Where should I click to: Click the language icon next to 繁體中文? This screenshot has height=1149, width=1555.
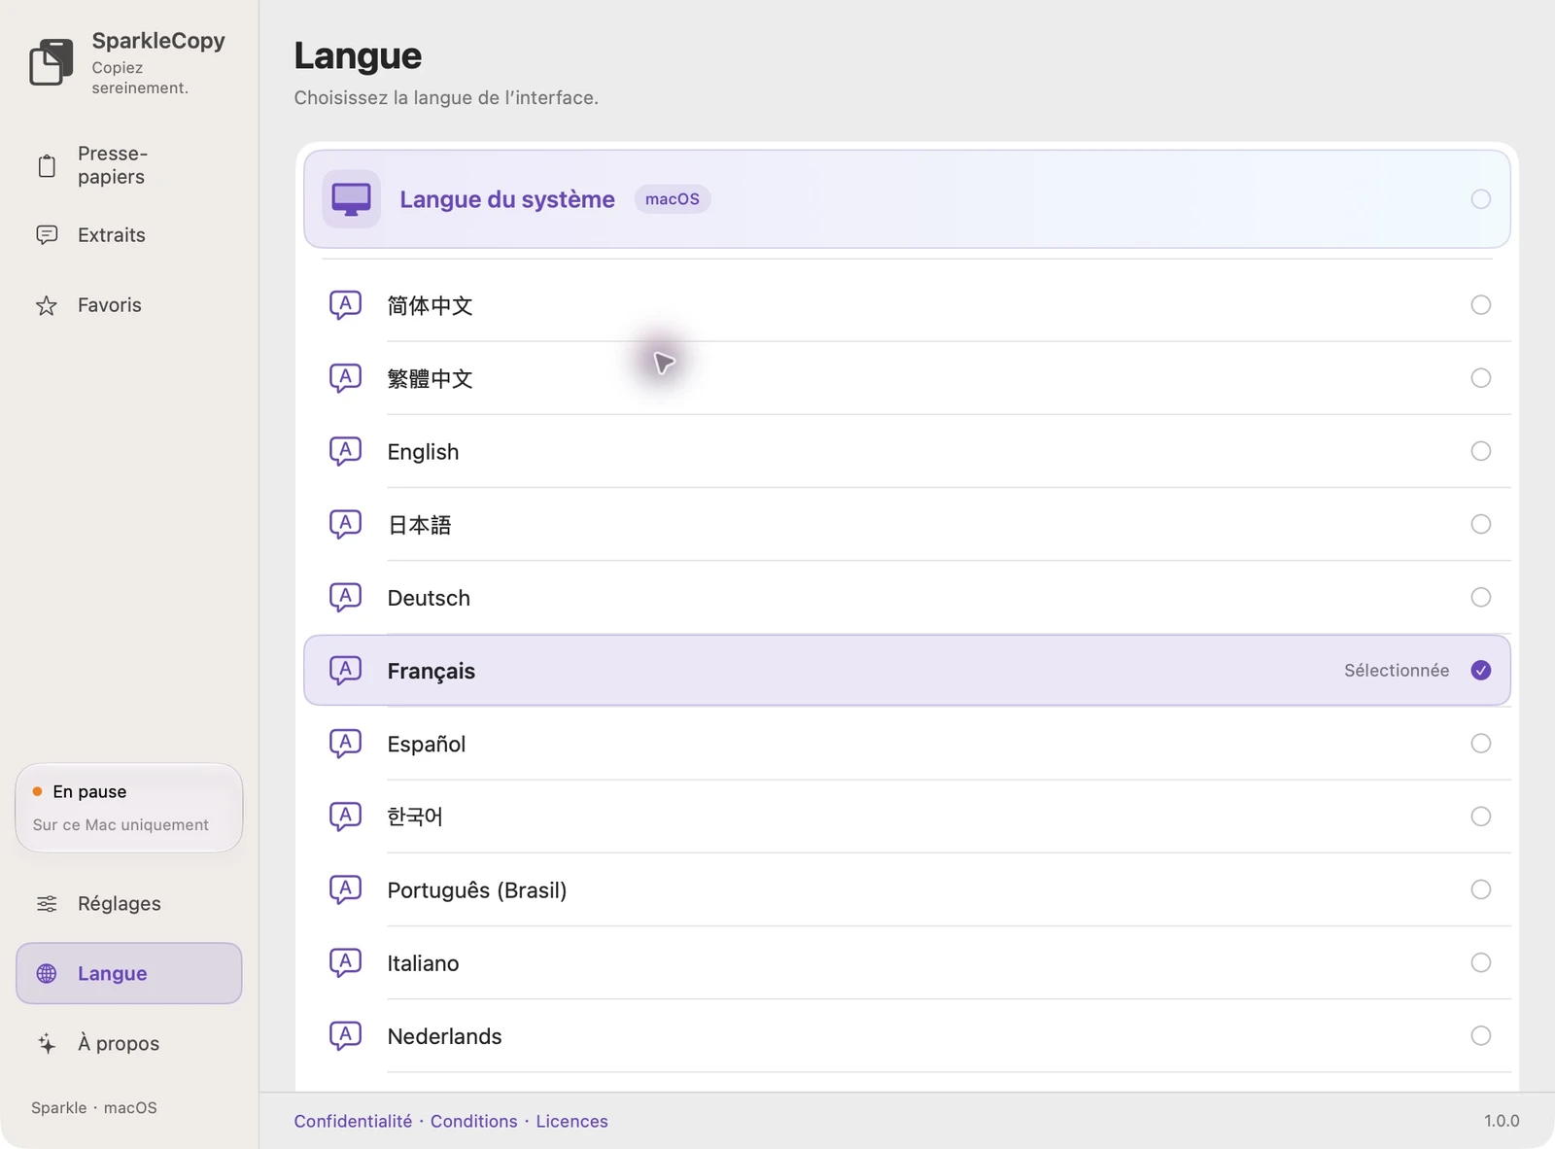pyautogui.click(x=345, y=378)
